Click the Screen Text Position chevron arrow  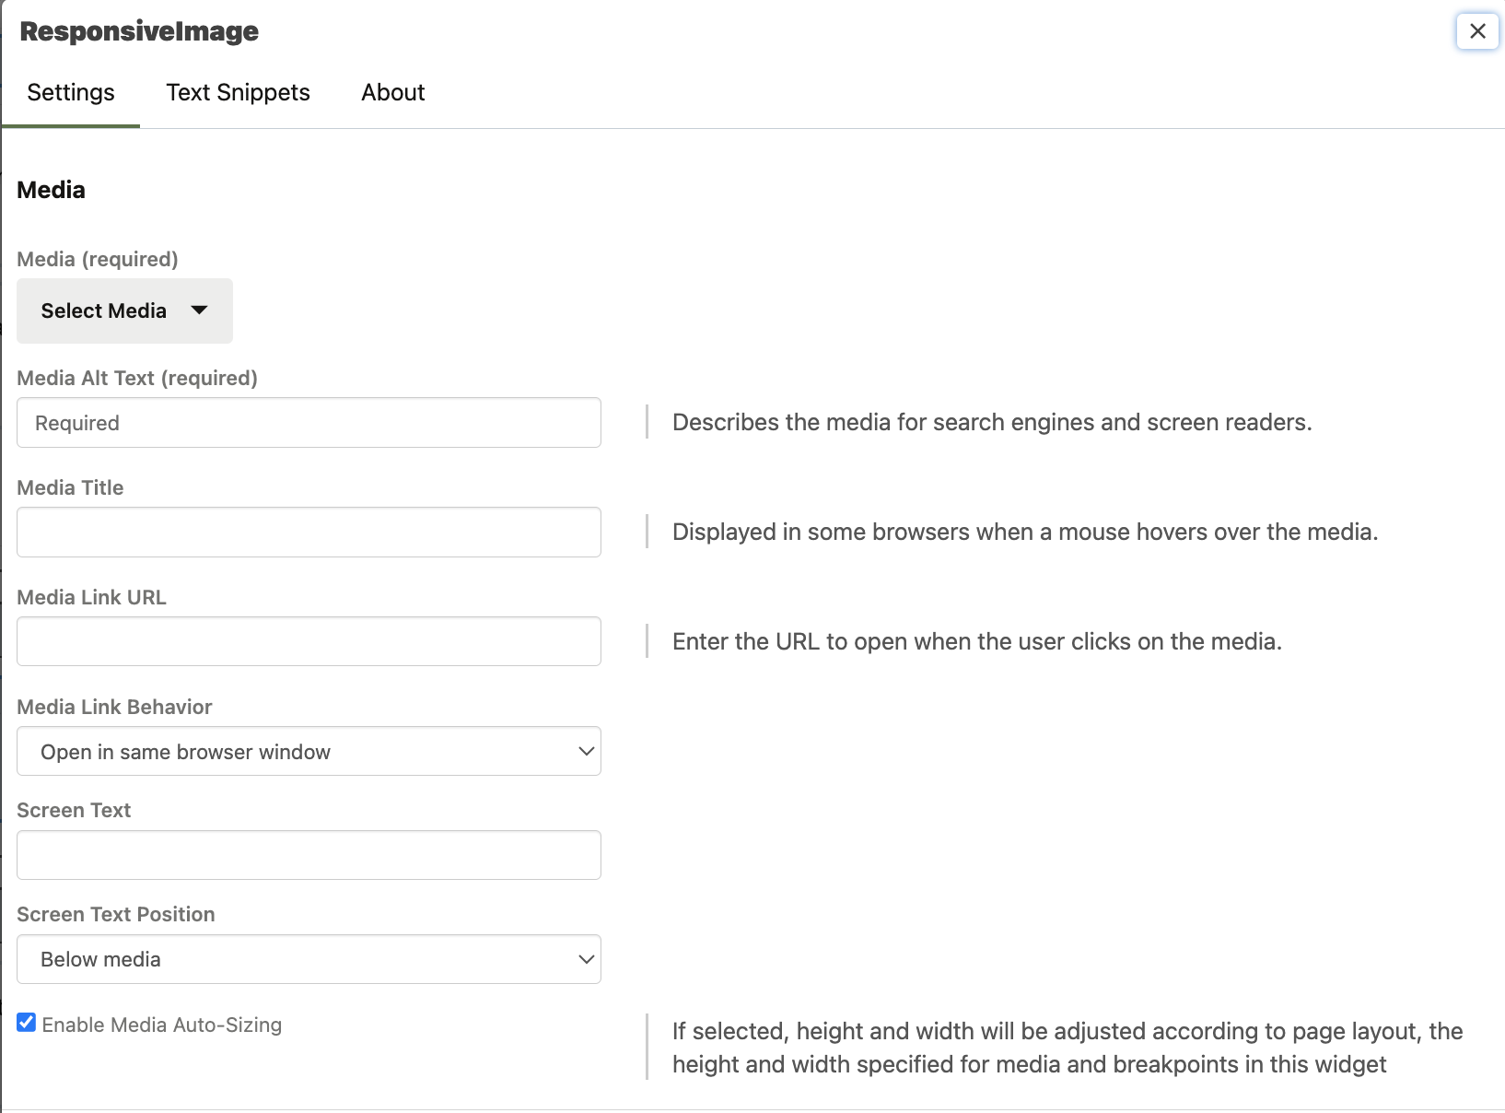tap(586, 960)
